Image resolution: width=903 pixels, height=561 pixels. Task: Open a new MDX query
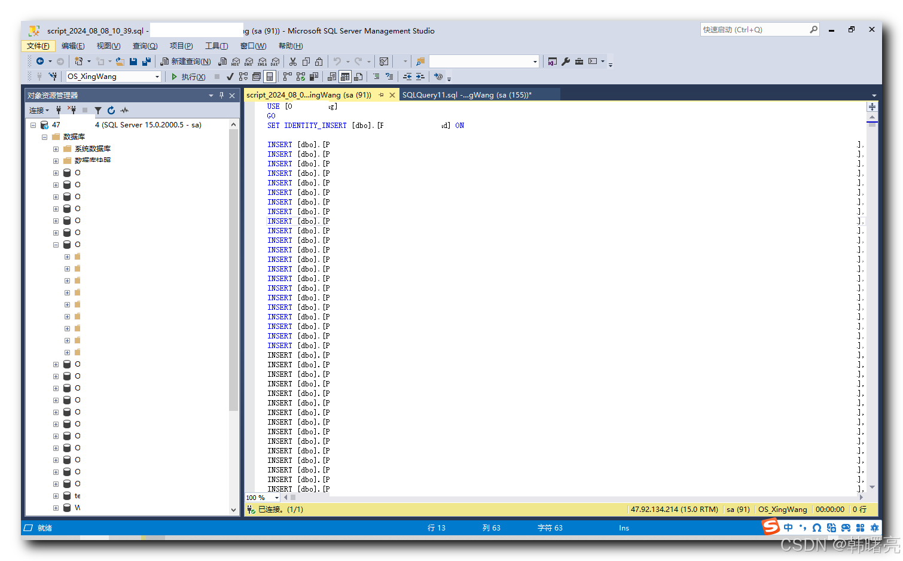(x=236, y=61)
